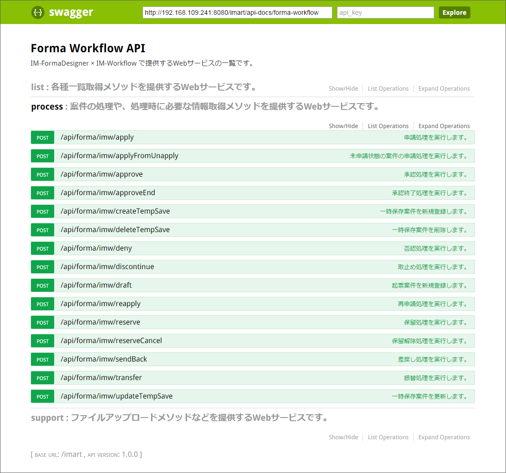This screenshot has height=473, width=506.
Task: Click description 承認終了処理を実行します。
Action: 430,193
